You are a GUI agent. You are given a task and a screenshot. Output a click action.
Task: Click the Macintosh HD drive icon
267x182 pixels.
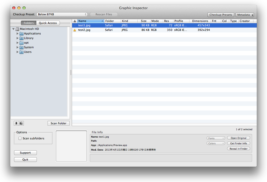17,29
